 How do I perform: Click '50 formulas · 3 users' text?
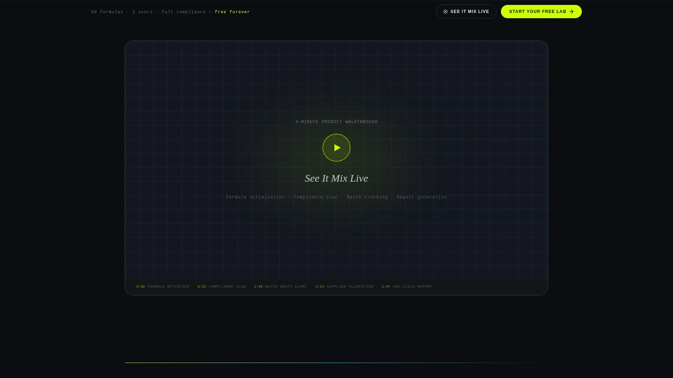pos(122,12)
